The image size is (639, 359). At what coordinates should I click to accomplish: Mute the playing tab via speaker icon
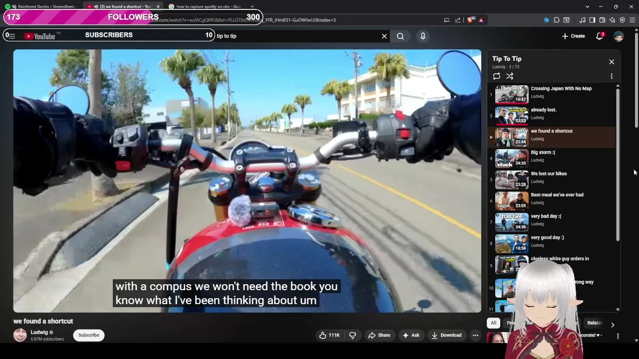[95, 6]
